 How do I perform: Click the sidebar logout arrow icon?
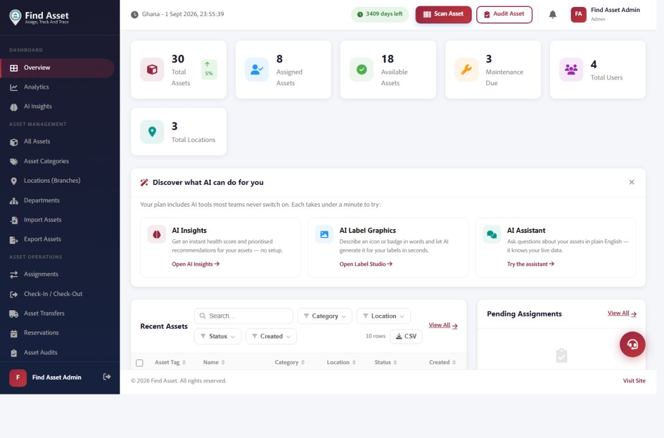click(107, 377)
